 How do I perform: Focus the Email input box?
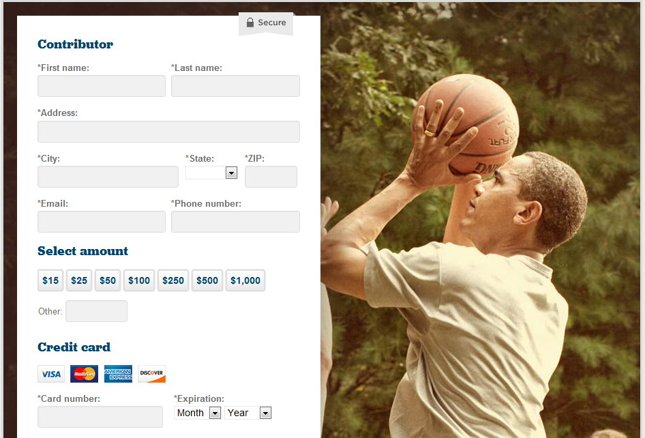point(102,222)
